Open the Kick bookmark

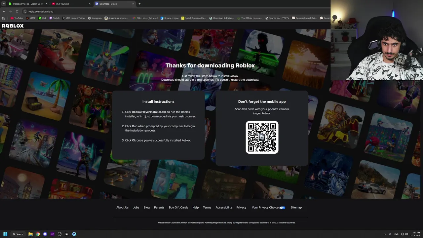click(42, 18)
